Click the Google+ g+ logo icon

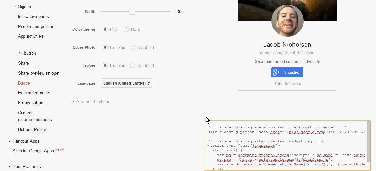[276, 72]
